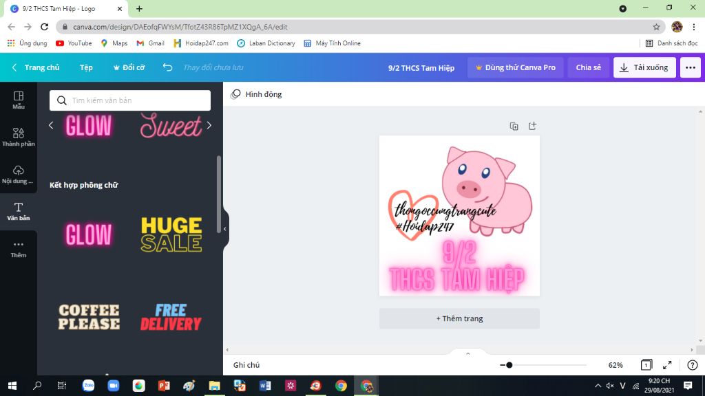Open Word from taskbar
Screen dimensions: 705x396
click(x=265, y=386)
